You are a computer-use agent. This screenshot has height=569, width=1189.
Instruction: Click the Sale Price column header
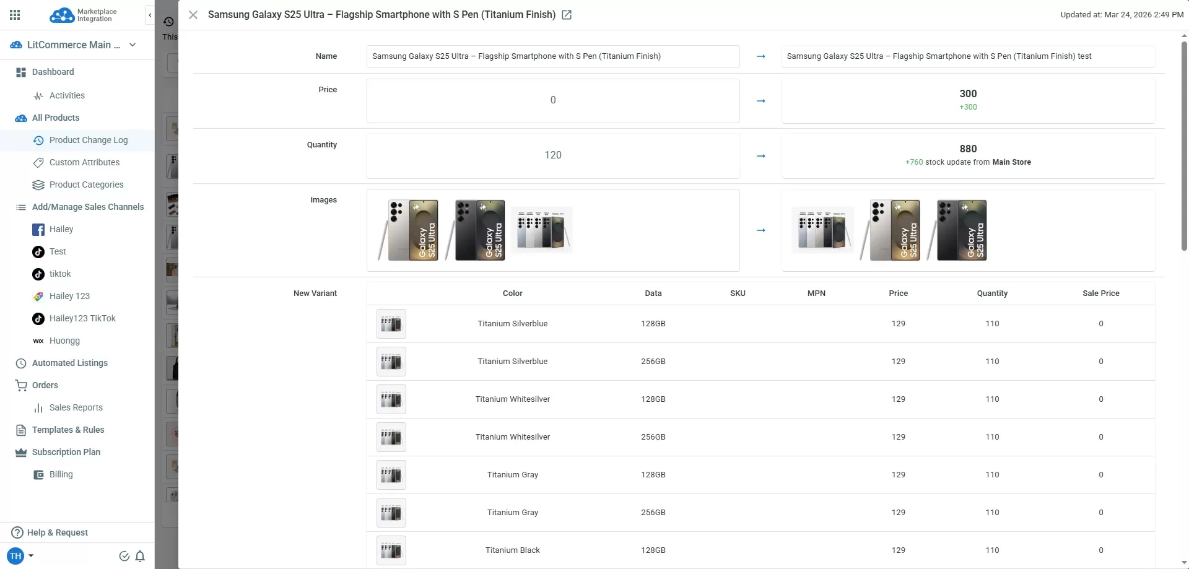(x=1101, y=293)
